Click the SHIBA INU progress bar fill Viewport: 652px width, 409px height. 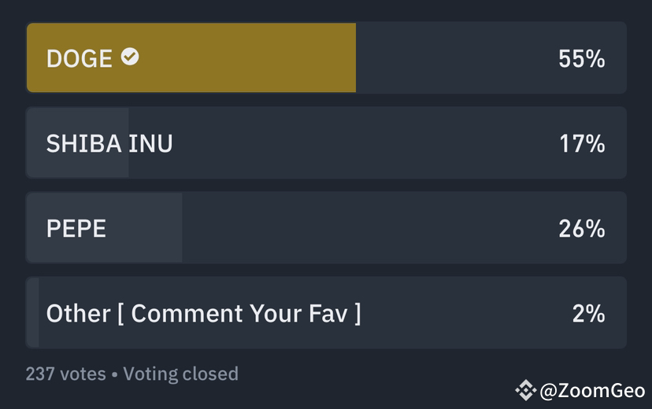point(78,143)
